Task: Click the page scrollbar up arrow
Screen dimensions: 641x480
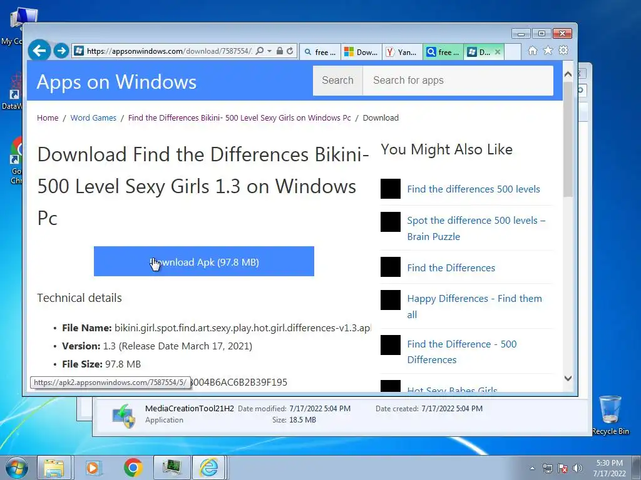Action: (568, 74)
